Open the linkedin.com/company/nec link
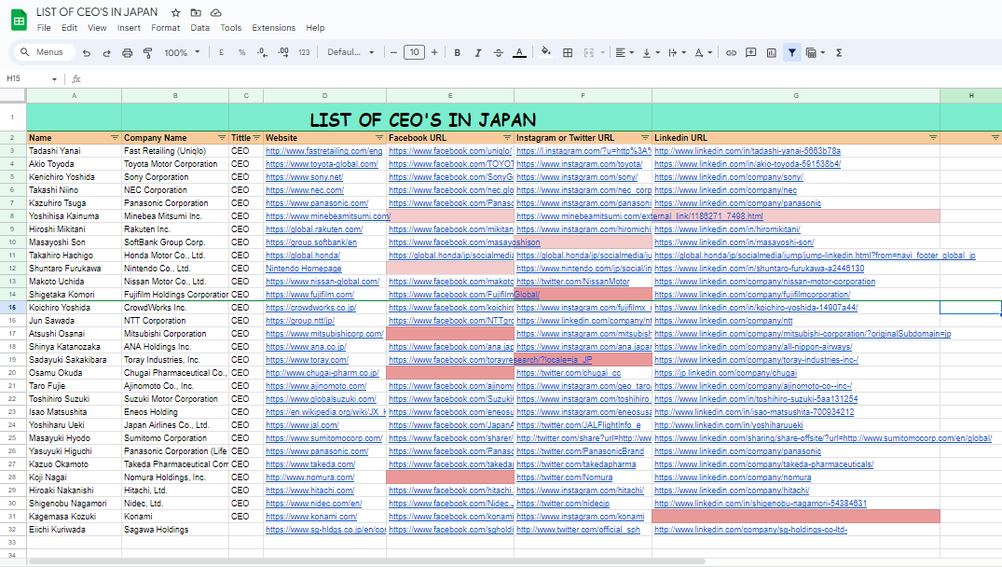 [725, 190]
